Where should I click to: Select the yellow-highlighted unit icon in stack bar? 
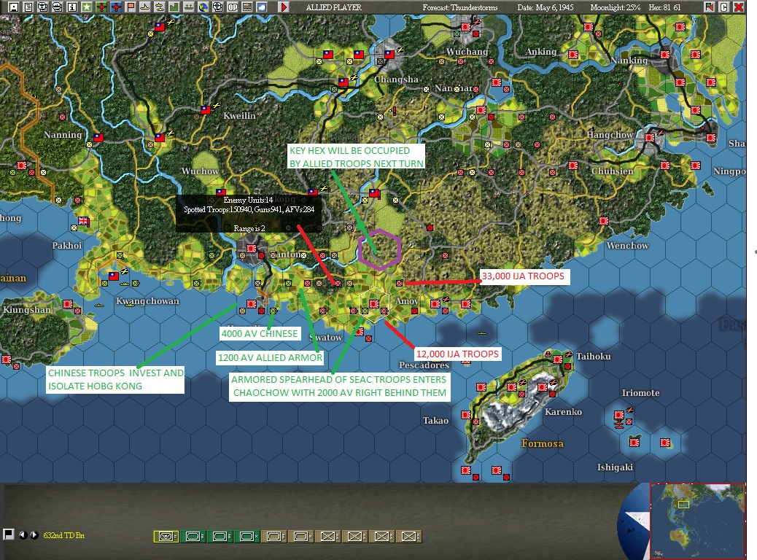tap(166, 537)
